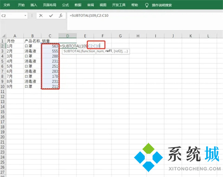Image resolution: width=223 pixels, height=177 pixels.
Task: Open the 帮助 ribbon tab
Action: point(135,5)
